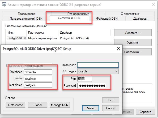Click the Test connection button
The height and width of the screenshot is (118, 158).
tap(111, 100)
